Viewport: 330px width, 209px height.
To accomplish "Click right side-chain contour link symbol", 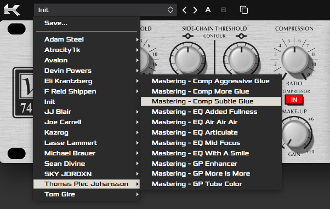I will click(241, 36).
